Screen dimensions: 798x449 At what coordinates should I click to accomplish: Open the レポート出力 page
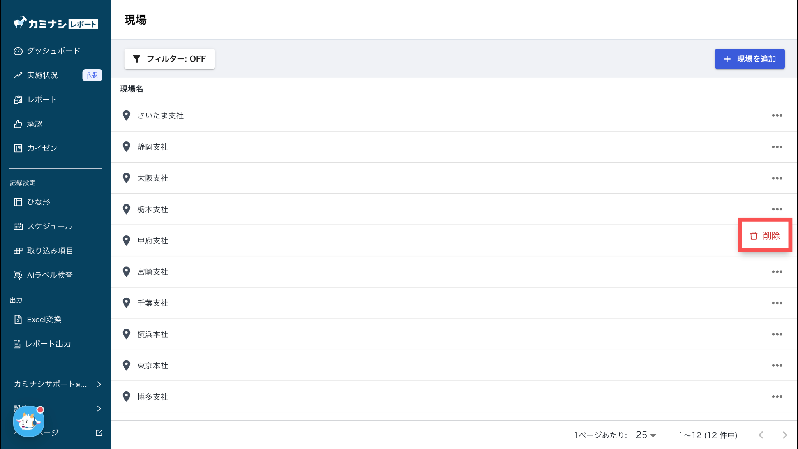click(x=48, y=343)
